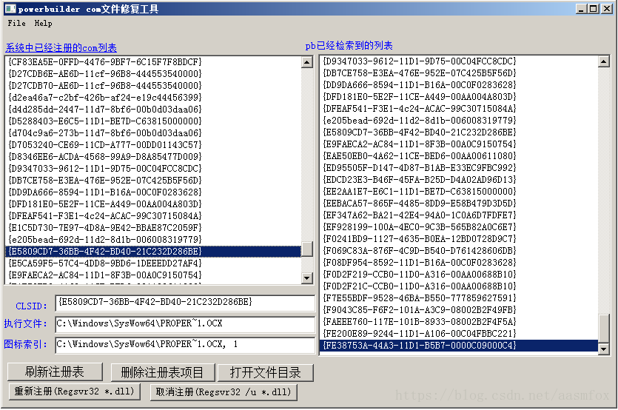Click 取消注册(Regsvr32 /u *.dll) button
Screen dimensions: 618x410
click(224, 391)
